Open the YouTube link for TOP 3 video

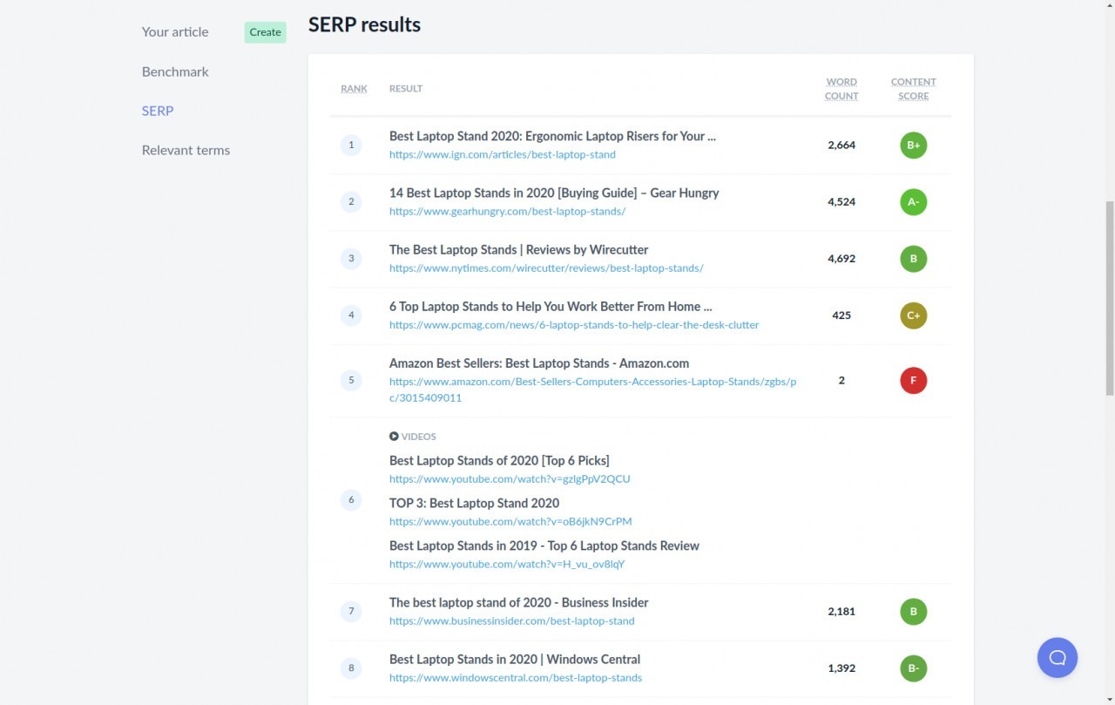510,522
